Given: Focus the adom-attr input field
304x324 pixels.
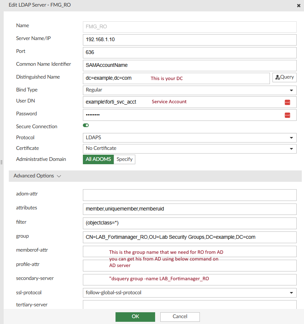Looking at the screenshot, I should tap(190, 195).
